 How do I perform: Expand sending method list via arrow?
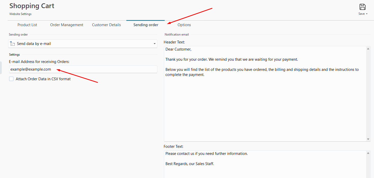click(155, 44)
